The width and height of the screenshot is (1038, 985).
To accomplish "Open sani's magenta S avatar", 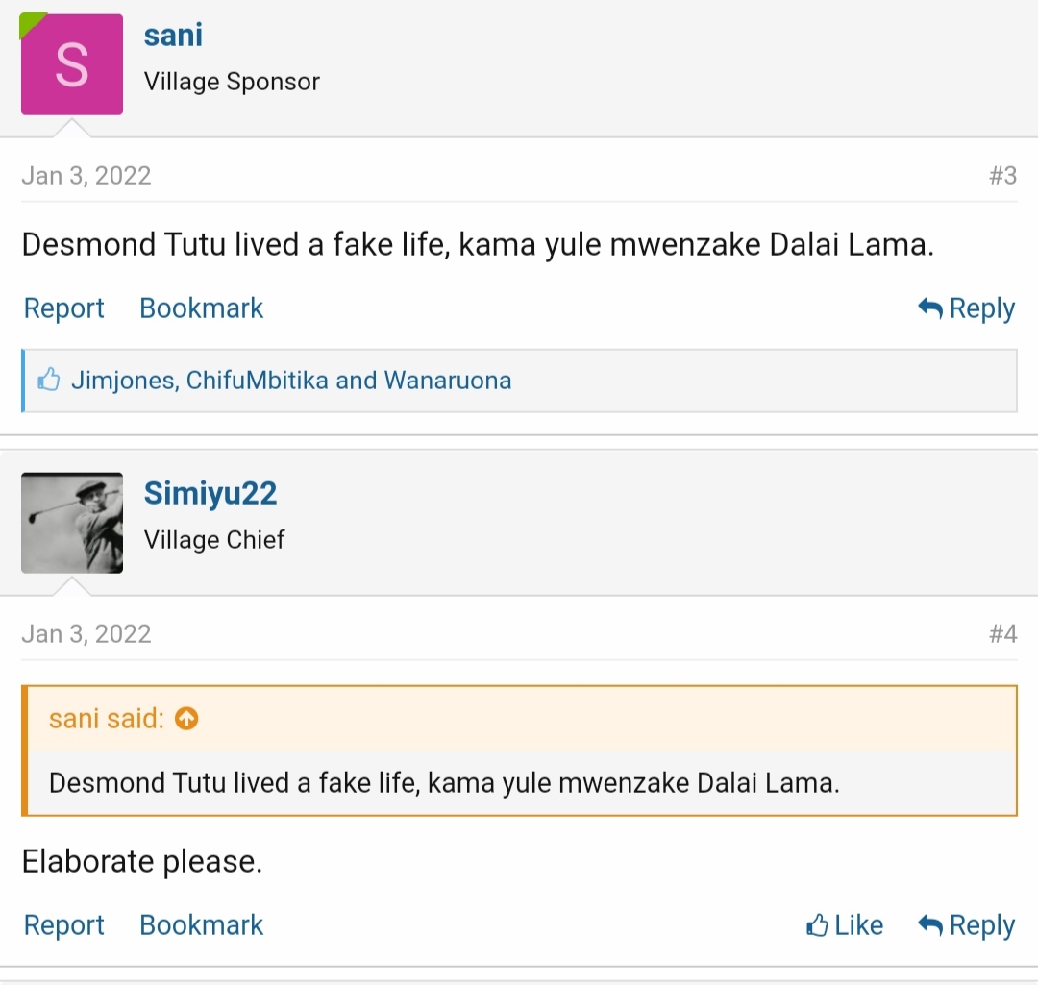I will pos(72,64).
